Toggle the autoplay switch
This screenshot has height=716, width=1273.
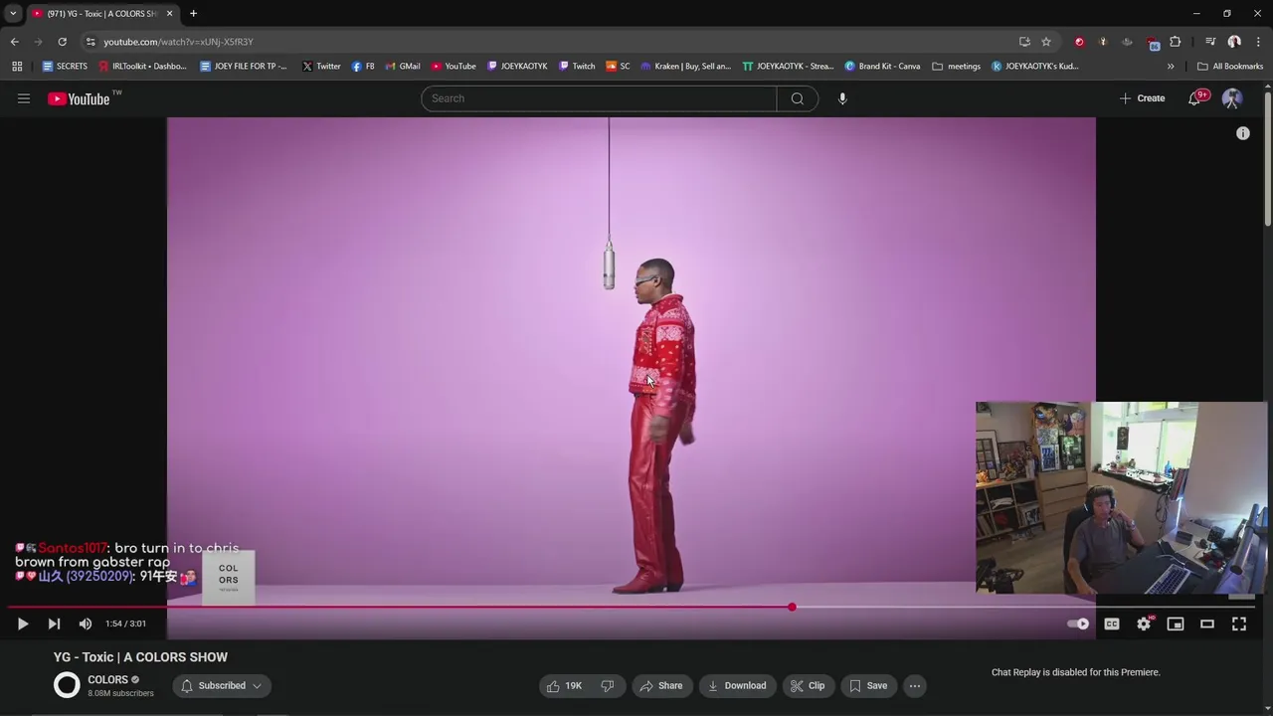(1078, 624)
